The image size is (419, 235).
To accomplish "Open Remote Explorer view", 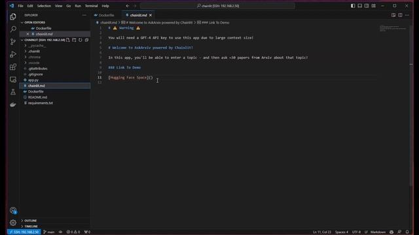I will pyautogui.click(x=13, y=80).
